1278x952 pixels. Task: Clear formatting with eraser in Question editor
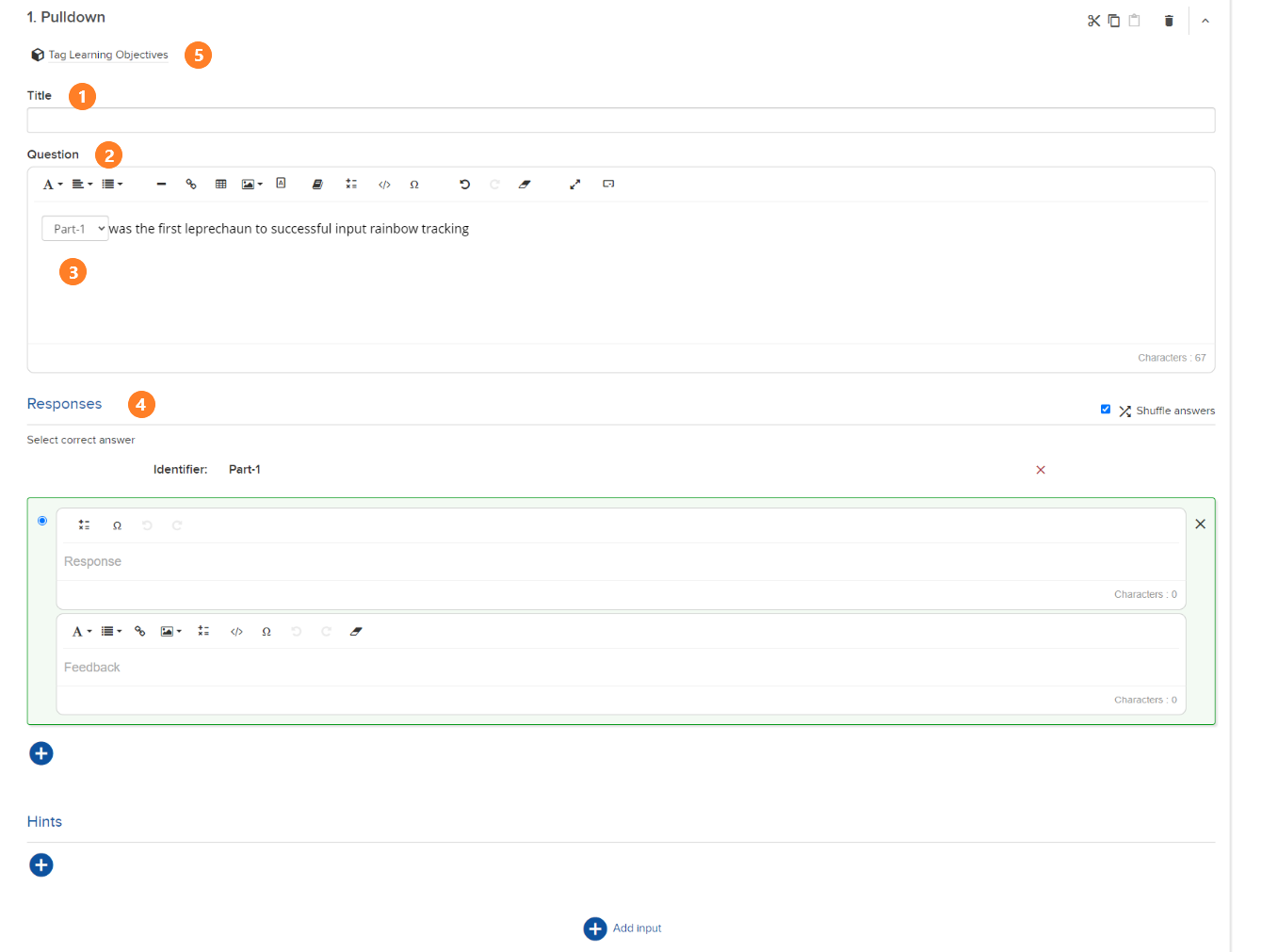tap(525, 185)
